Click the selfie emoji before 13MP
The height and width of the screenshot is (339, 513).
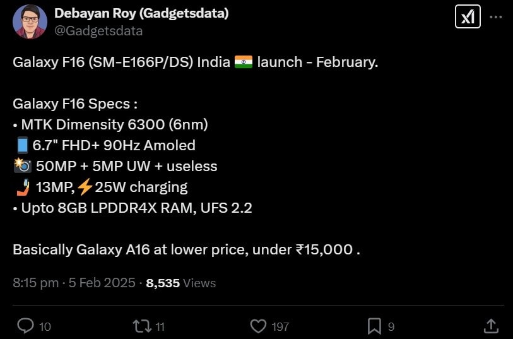point(21,187)
